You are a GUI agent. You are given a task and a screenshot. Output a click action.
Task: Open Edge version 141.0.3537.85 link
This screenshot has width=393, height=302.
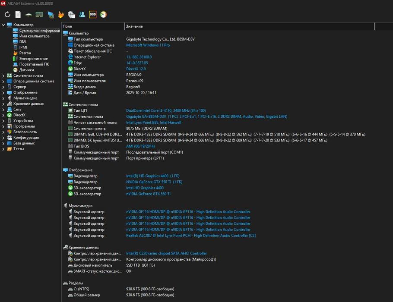pos(137,63)
